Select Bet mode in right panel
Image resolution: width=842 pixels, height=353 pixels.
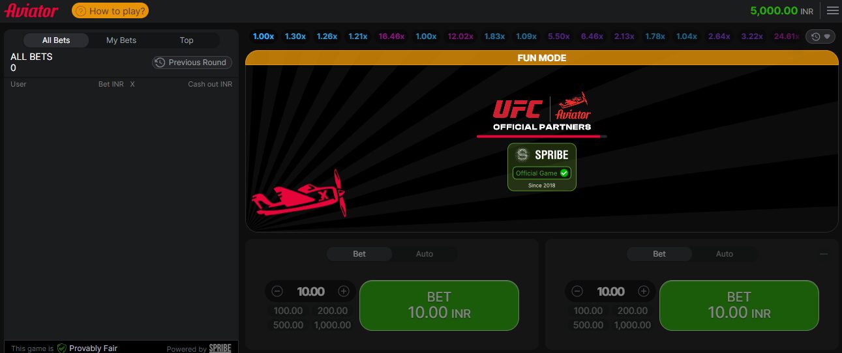(659, 254)
